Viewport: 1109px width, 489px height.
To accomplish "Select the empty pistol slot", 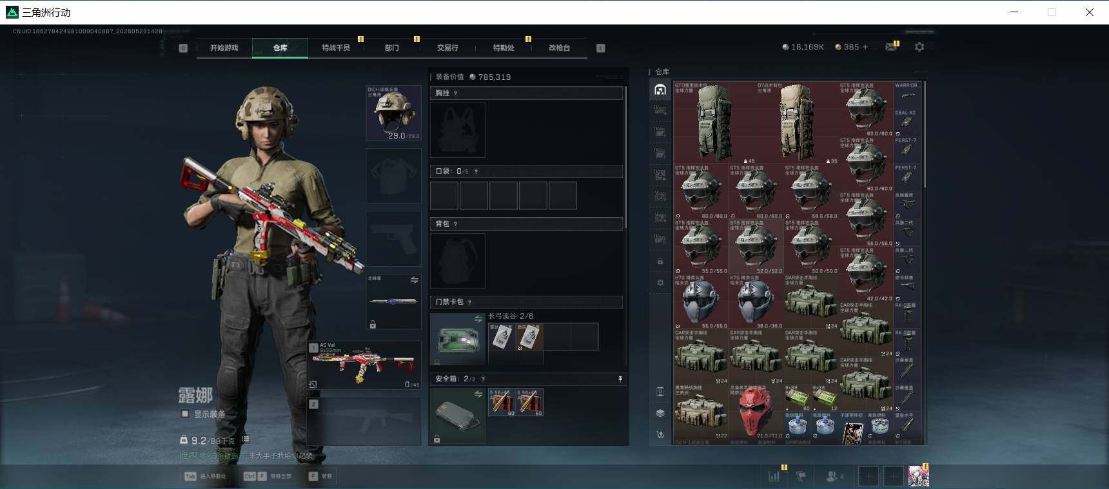I will coord(393,238).
